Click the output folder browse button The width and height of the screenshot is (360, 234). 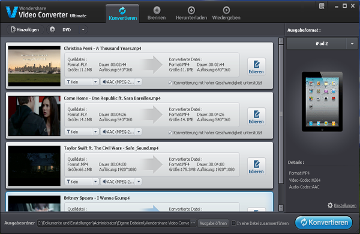pyautogui.click(x=193, y=223)
